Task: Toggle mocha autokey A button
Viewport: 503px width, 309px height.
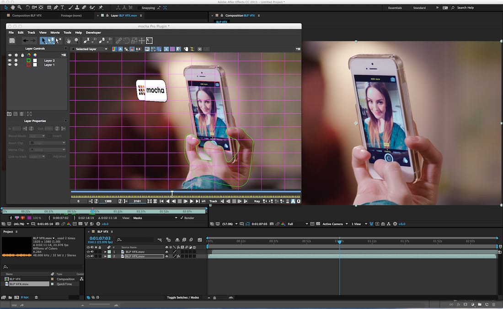Action: click(293, 201)
